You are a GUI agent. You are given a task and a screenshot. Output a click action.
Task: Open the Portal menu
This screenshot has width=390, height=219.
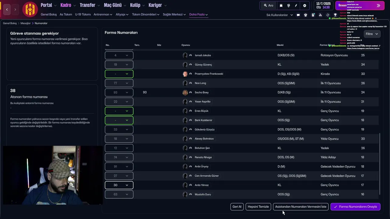(x=48, y=5)
